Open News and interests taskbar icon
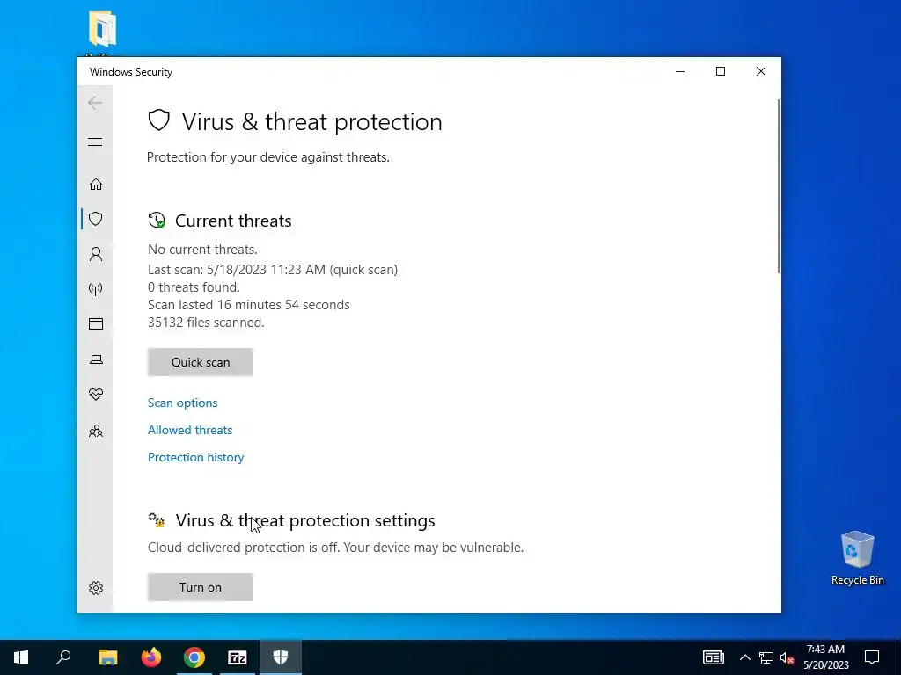 click(x=713, y=657)
